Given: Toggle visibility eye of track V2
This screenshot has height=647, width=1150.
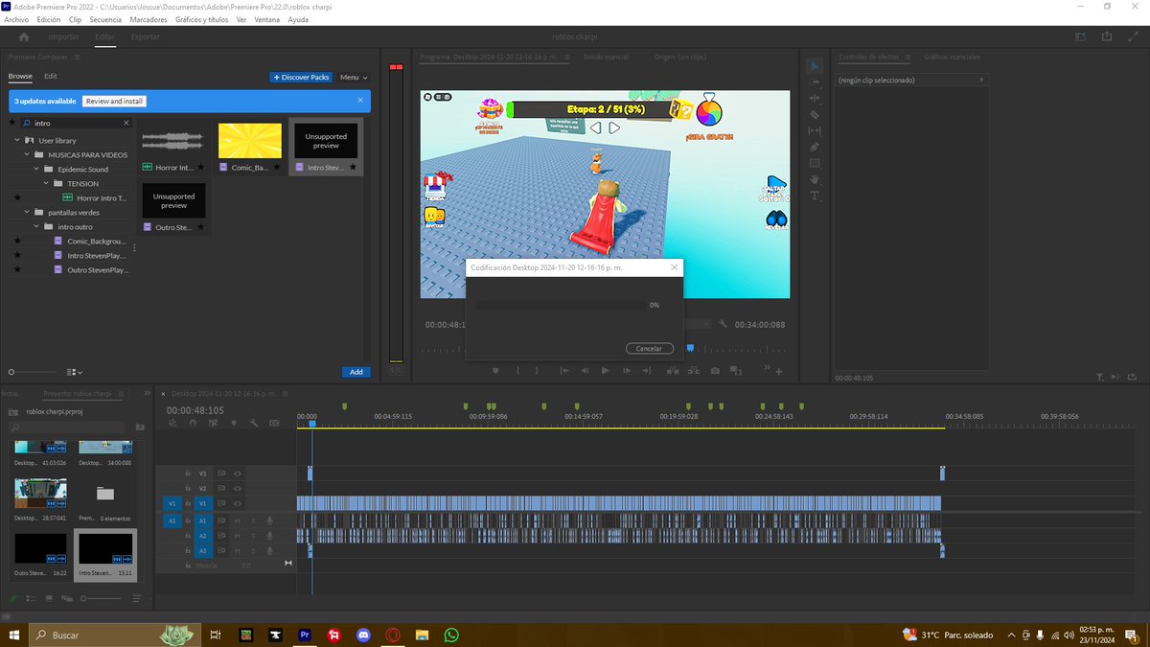Looking at the screenshot, I should [x=238, y=489].
